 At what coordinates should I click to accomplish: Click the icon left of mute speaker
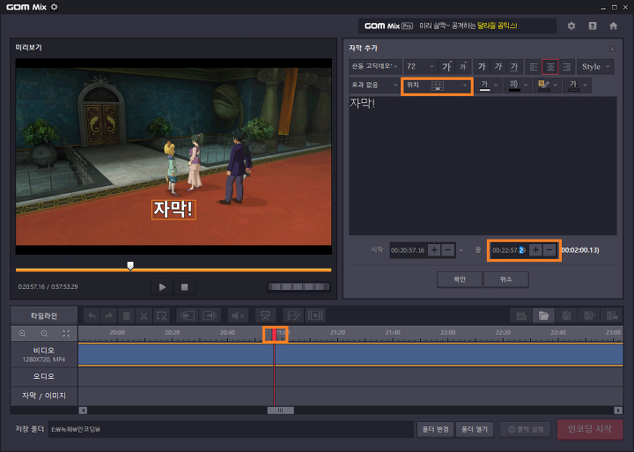tap(210, 315)
